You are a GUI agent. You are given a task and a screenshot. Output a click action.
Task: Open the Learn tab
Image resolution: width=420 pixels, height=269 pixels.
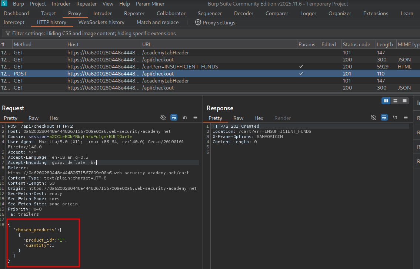click(407, 13)
